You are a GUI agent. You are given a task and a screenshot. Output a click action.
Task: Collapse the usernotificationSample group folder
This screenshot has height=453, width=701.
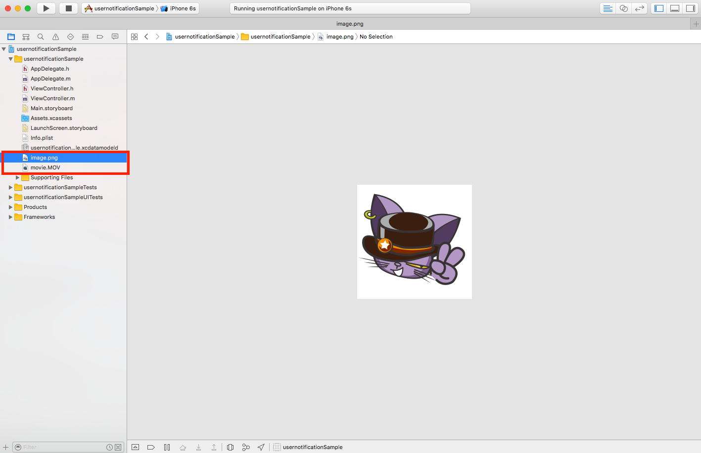[x=10, y=59]
